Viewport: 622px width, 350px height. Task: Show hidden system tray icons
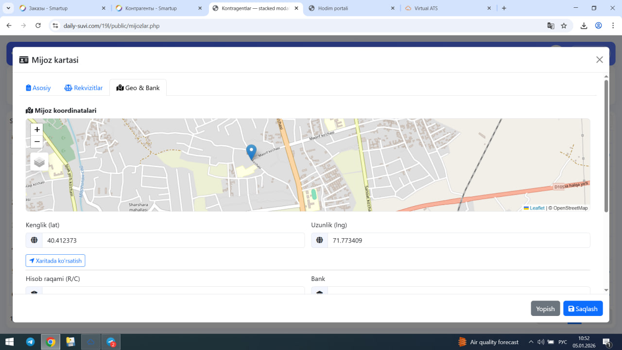[531, 342]
